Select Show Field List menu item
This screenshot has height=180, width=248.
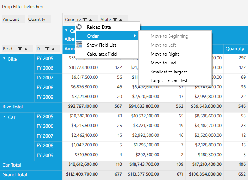coord(107,45)
